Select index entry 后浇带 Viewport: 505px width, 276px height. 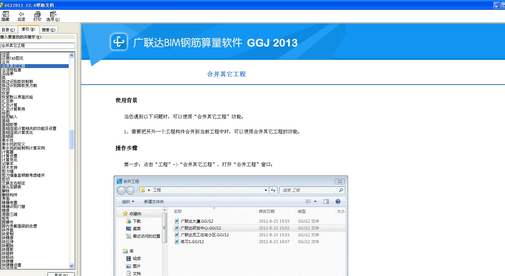click(7, 74)
